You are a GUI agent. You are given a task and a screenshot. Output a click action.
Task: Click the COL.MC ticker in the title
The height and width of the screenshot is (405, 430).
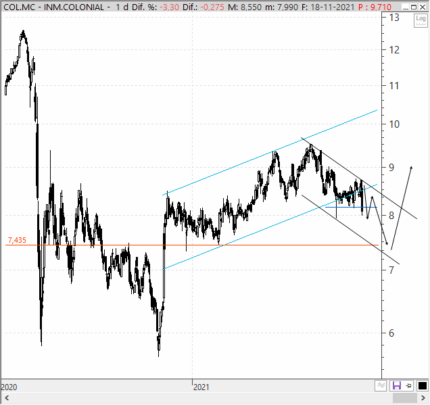point(20,7)
